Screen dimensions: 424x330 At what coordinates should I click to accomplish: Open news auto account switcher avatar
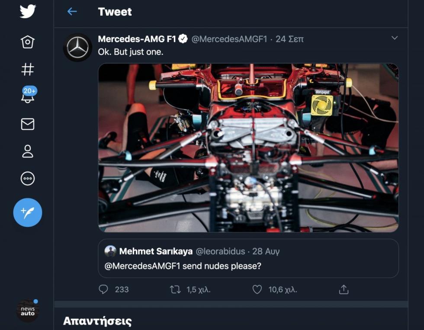click(28, 311)
